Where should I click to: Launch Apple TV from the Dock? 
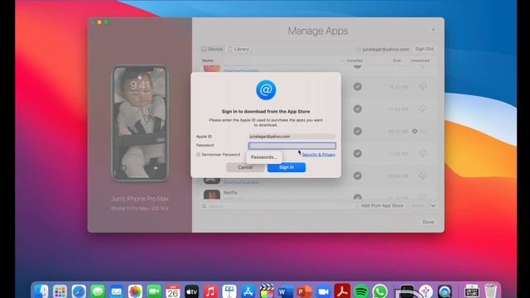191,291
